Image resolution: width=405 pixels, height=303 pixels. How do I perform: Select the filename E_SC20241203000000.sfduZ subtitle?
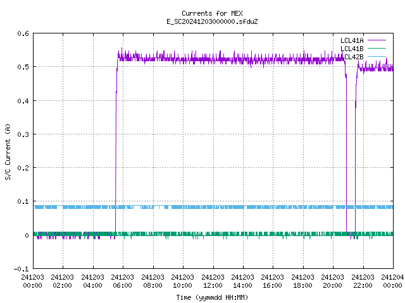(x=212, y=21)
